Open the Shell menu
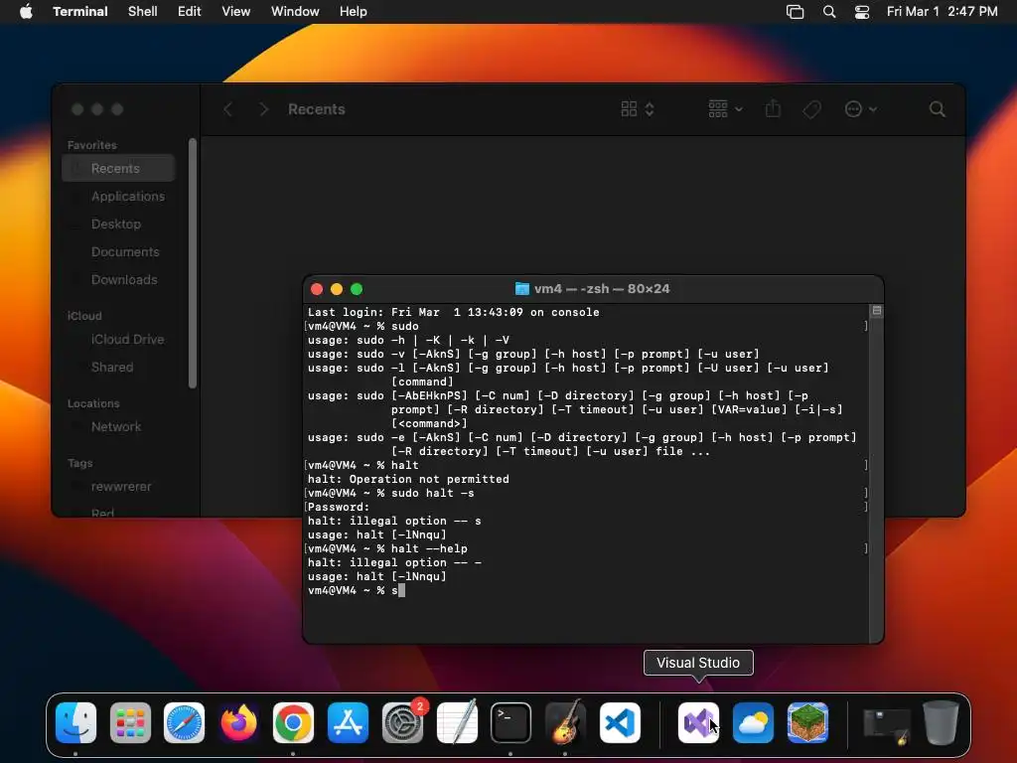This screenshot has width=1017, height=763. pyautogui.click(x=143, y=11)
